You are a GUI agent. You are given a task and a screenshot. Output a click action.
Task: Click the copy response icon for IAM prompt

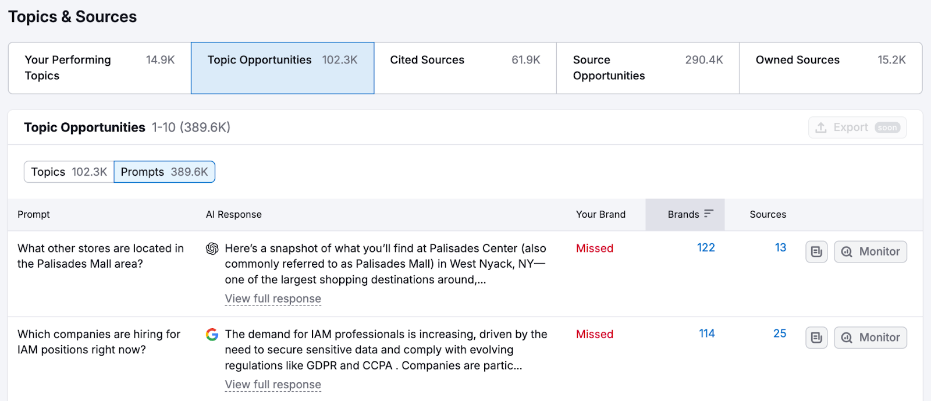[x=816, y=338]
